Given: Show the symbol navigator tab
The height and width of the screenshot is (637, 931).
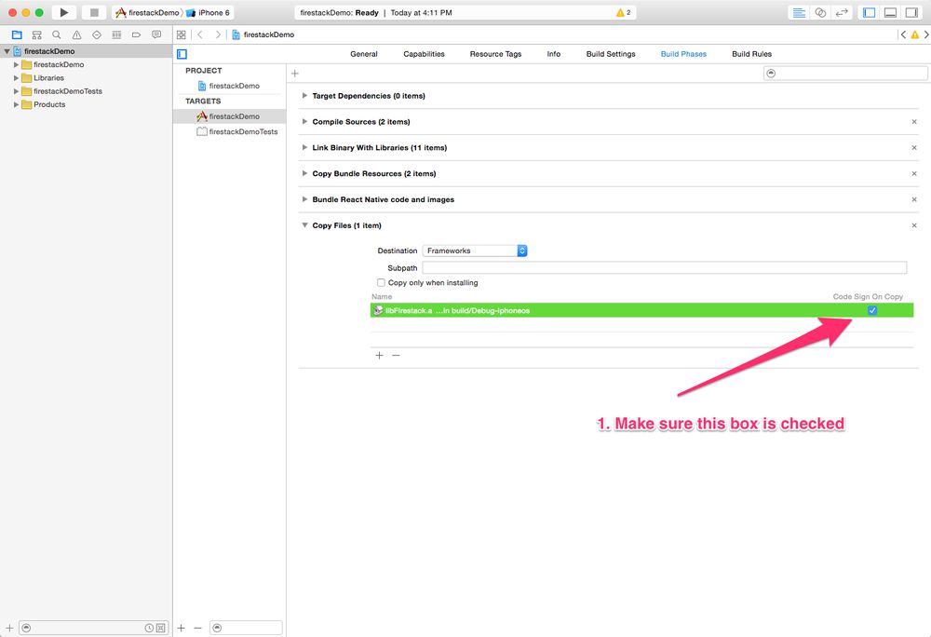Looking at the screenshot, I should [37, 35].
